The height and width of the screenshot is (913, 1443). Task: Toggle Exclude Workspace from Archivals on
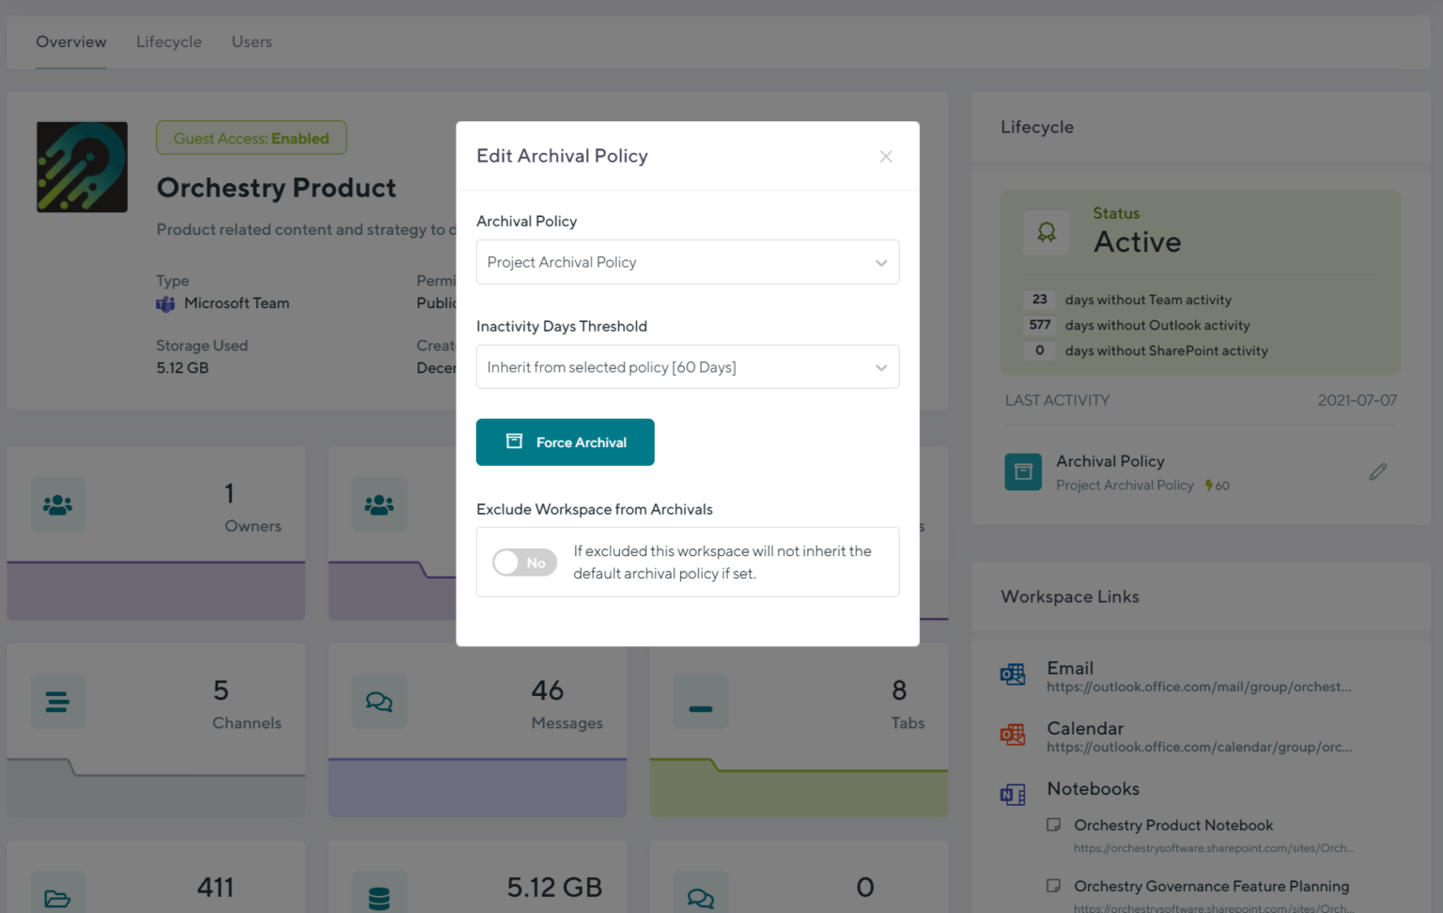pos(524,562)
